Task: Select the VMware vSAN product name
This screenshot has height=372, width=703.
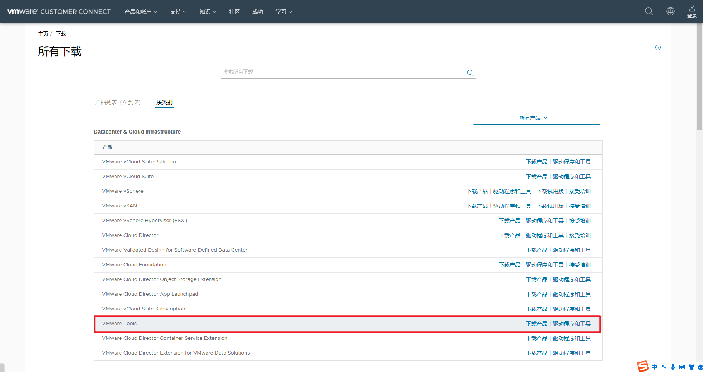Action: point(120,206)
